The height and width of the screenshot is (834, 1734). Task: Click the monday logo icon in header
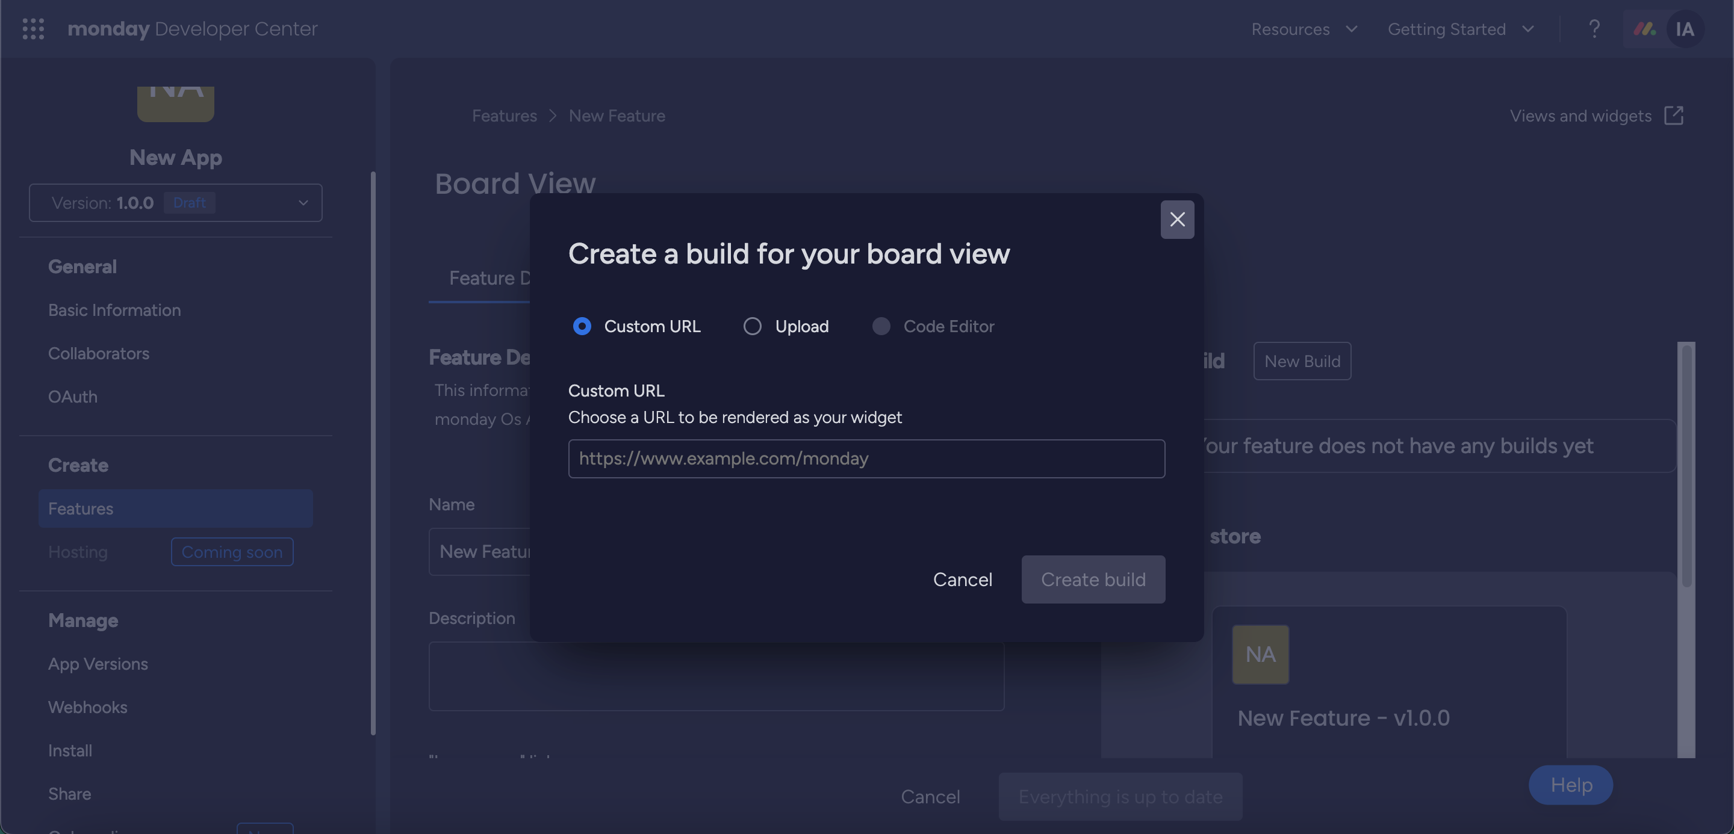[1644, 29]
